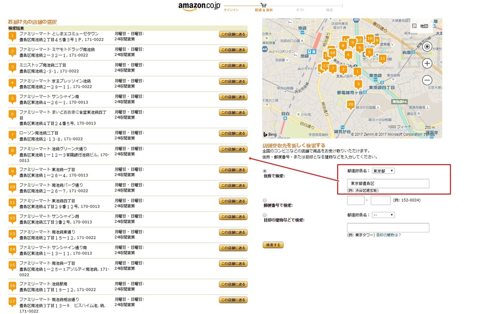Send to ファミリーマート としまエコミューゼタウン store

coord(233,34)
